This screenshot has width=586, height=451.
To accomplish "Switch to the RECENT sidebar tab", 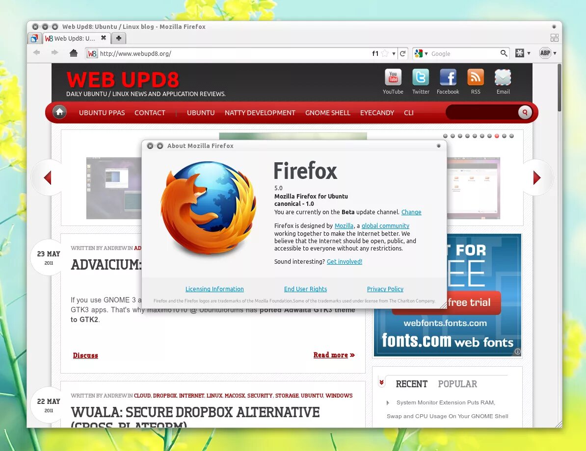I will coord(411,384).
